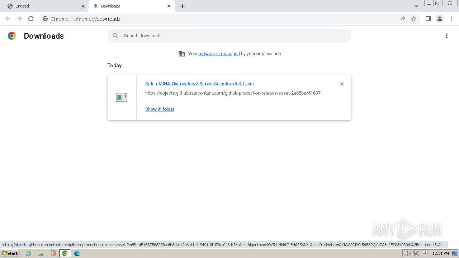The image size is (459, 258).
Task: Click the address bar showing chrome://downloads
Action: pyautogui.click(x=229, y=19)
